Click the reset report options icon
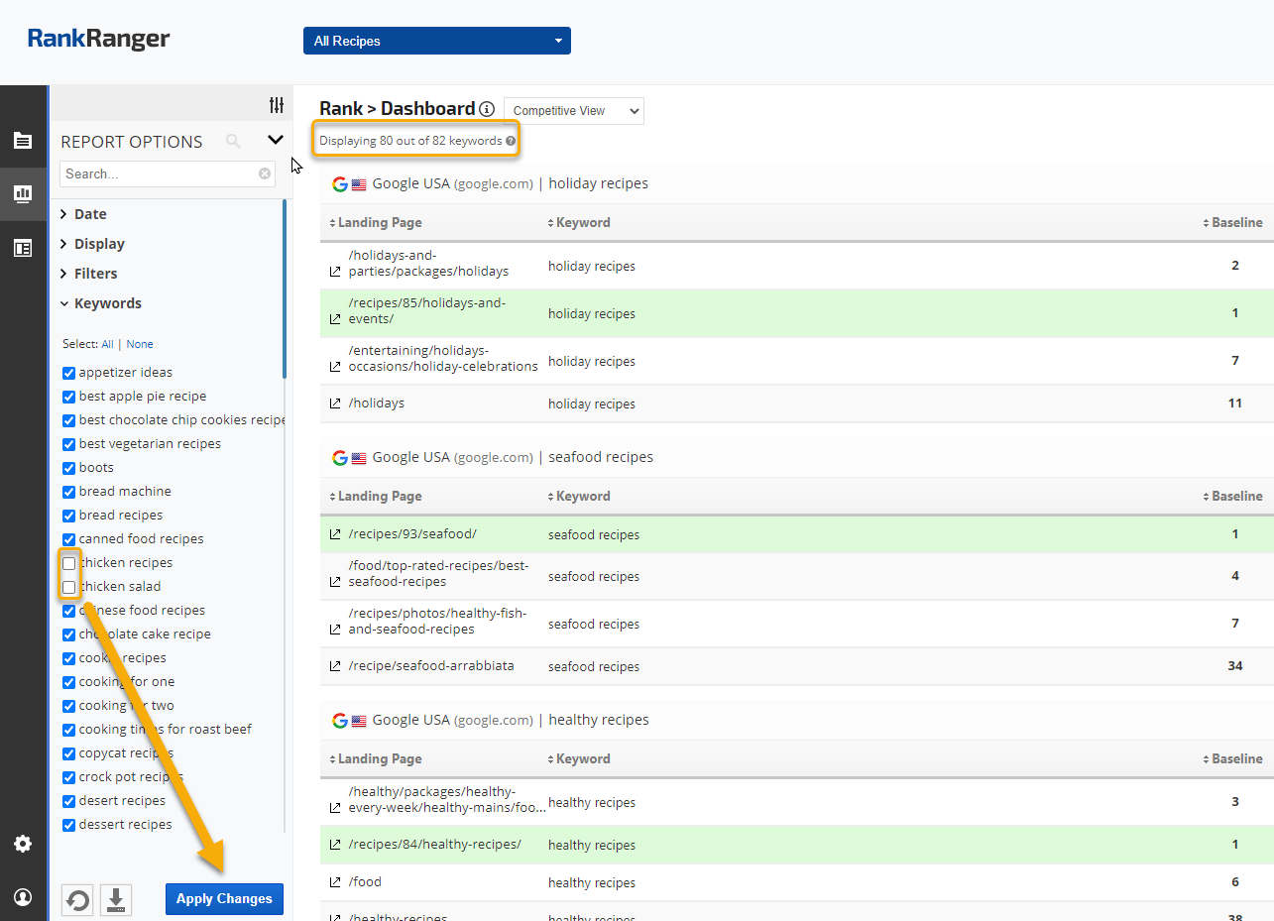The width and height of the screenshot is (1274, 921). 77,900
